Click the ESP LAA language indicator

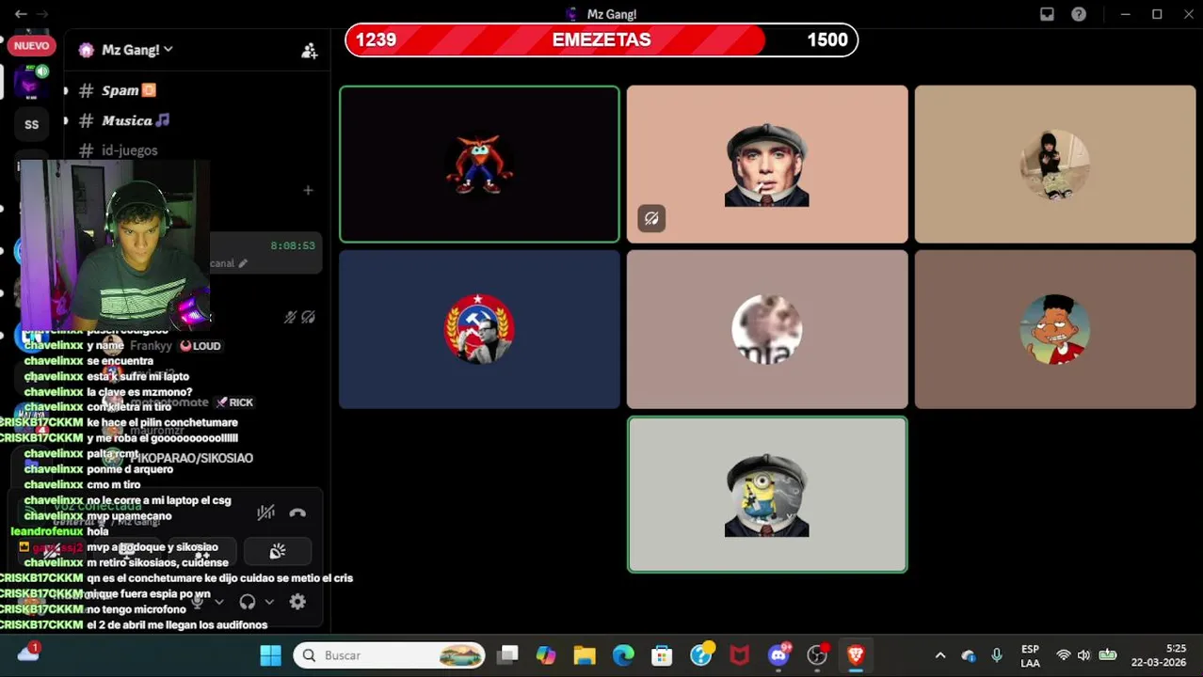[1030, 655]
